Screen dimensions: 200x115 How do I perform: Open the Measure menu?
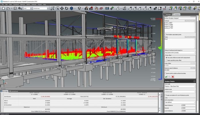pyautogui.click(x=22, y=5)
